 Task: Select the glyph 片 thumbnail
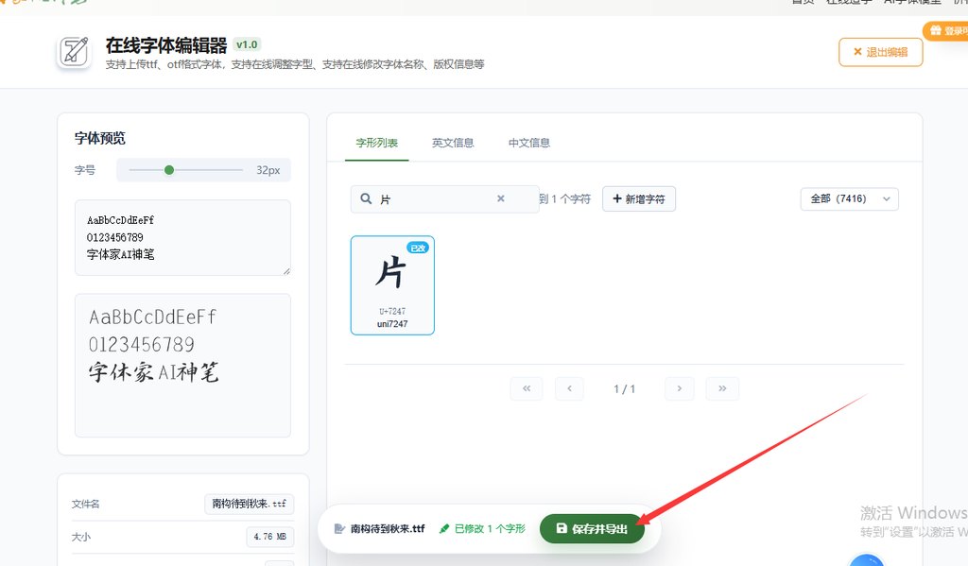(392, 283)
